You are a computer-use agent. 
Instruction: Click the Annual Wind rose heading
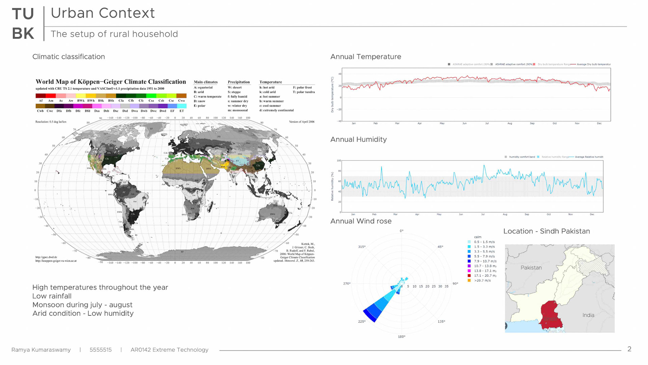[x=361, y=221]
